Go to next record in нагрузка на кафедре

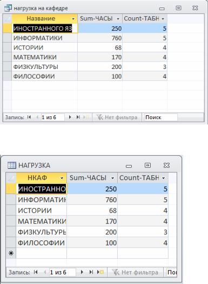click(x=70, y=117)
